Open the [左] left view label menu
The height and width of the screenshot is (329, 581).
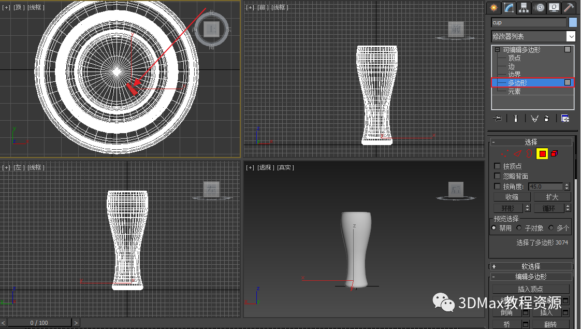(19, 168)
